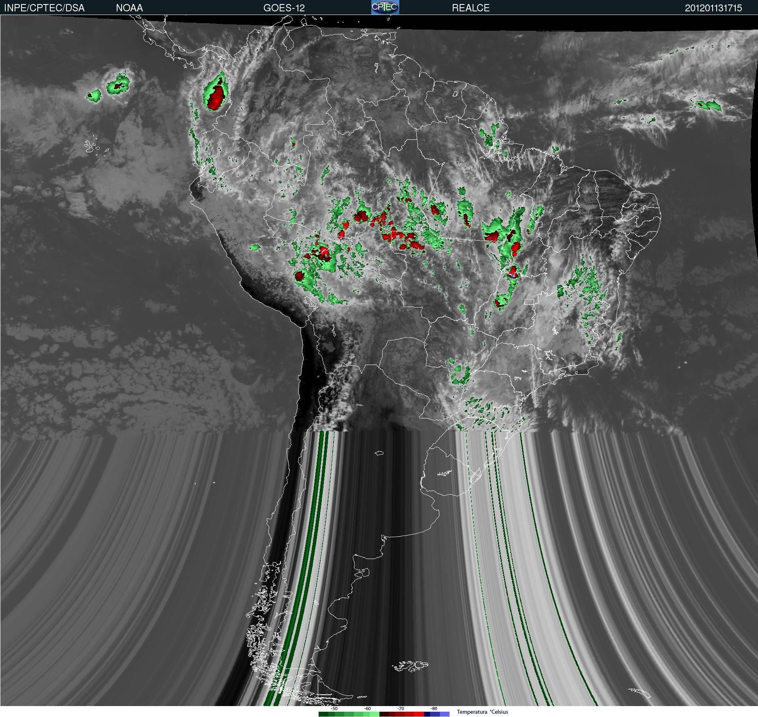Click the CPTEC logo in header
758x717 pixels.
pyautogui.click(x=385, y=7)
